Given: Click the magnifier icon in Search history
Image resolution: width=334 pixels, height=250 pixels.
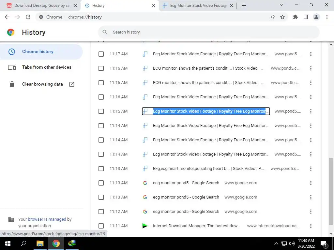Looking at the screenshot, I should (x=105, y=32).
